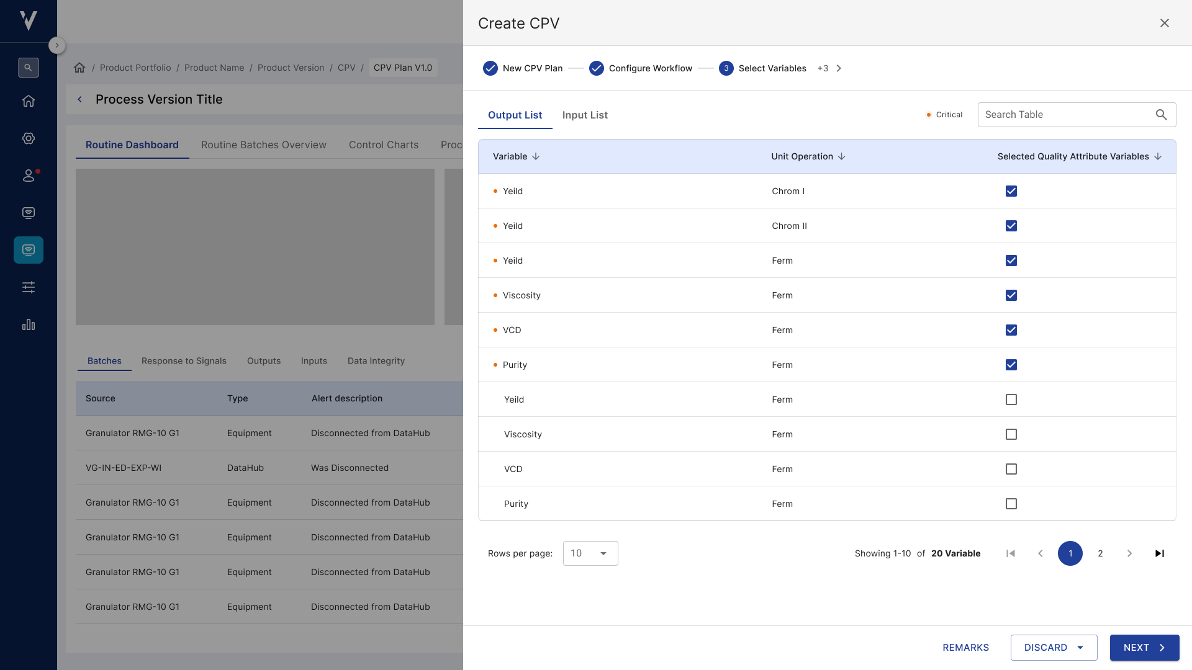This screenshot has width=1192, height=670.
Task: Click Configure Workflow step
Action: (x=641, y=68)
